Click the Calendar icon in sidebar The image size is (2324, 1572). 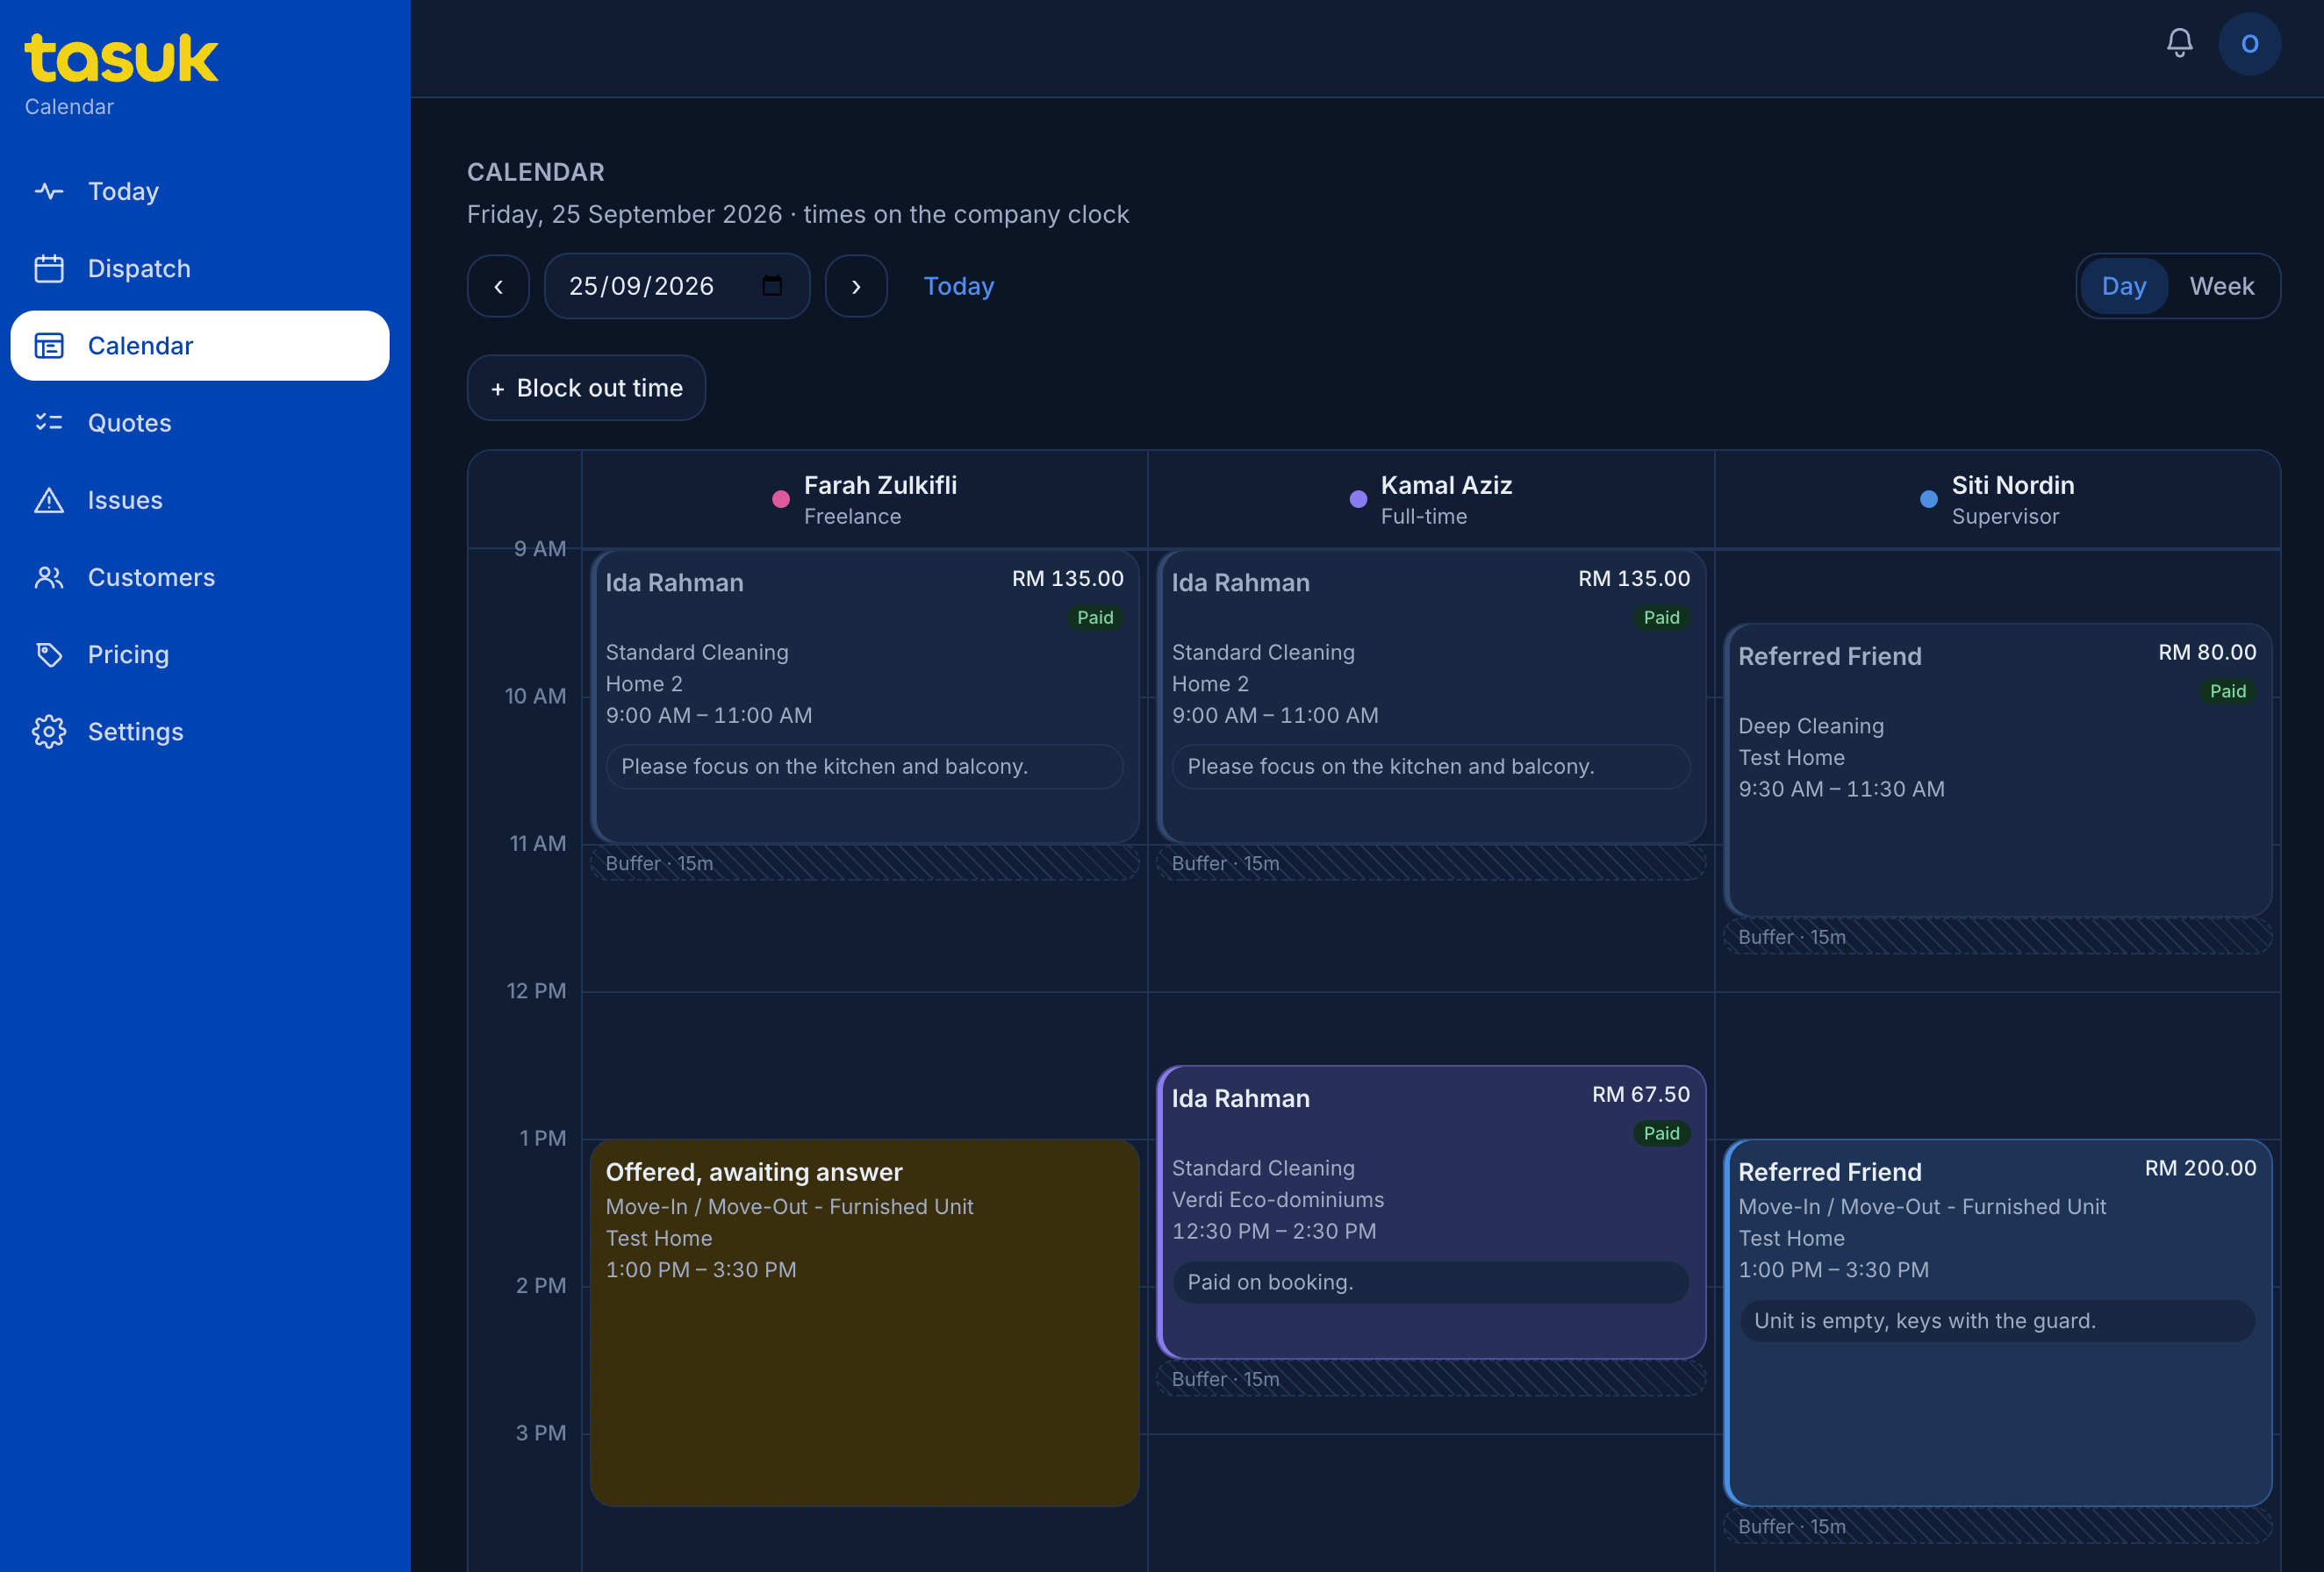pyautogui.click(x=49, y=346)
